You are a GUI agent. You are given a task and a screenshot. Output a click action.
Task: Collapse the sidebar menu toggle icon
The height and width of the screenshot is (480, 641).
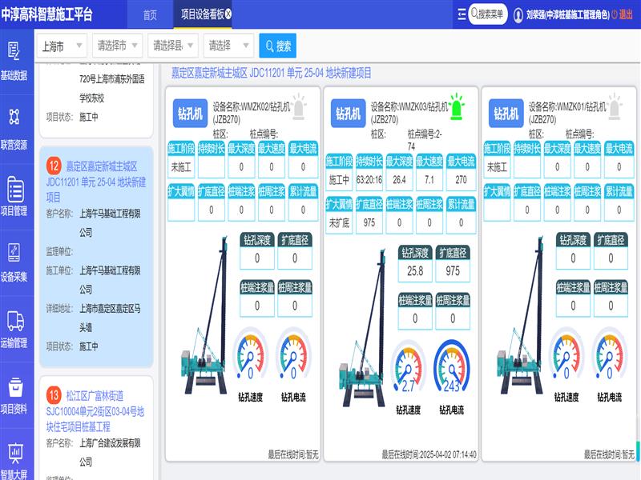tap(461, 14)
